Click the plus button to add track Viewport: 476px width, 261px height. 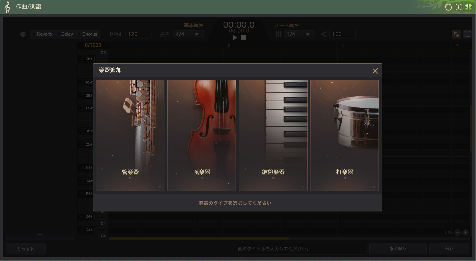[x=40, y=235]
